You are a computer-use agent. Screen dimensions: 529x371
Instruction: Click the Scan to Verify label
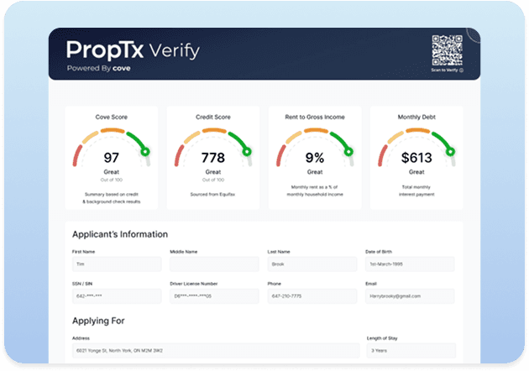[449, 71]
